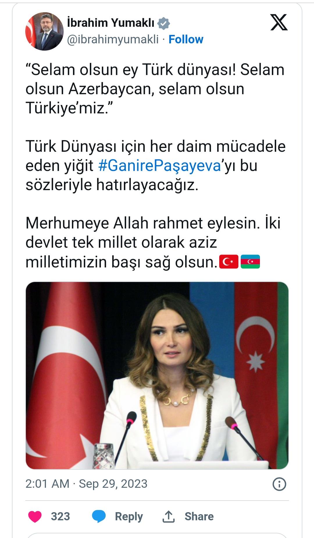Click the Reply label
Image resolution: width=314 pixels, height=538 pixels.
(129, 516)
